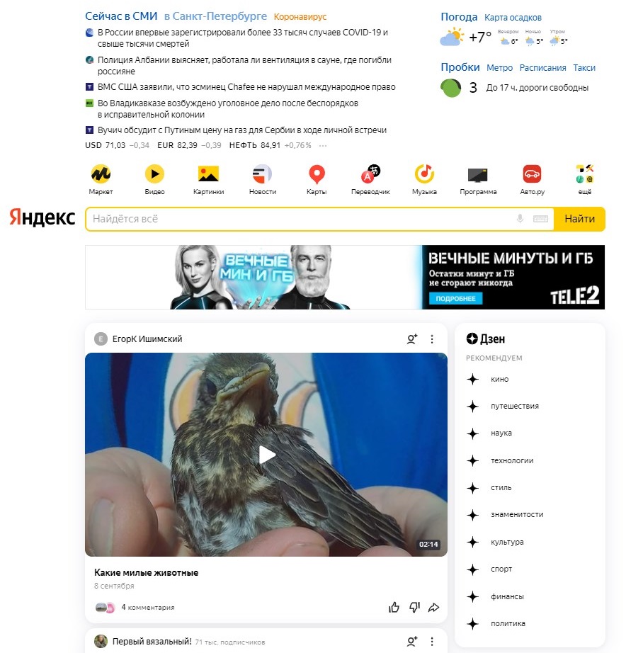Open the Карты maps icon

click(317, 174)
